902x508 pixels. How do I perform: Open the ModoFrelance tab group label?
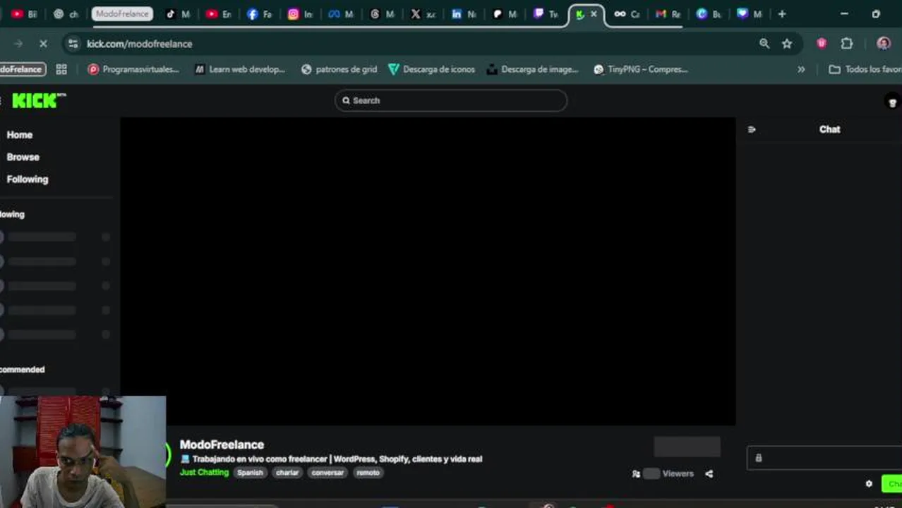click(122, 14)
